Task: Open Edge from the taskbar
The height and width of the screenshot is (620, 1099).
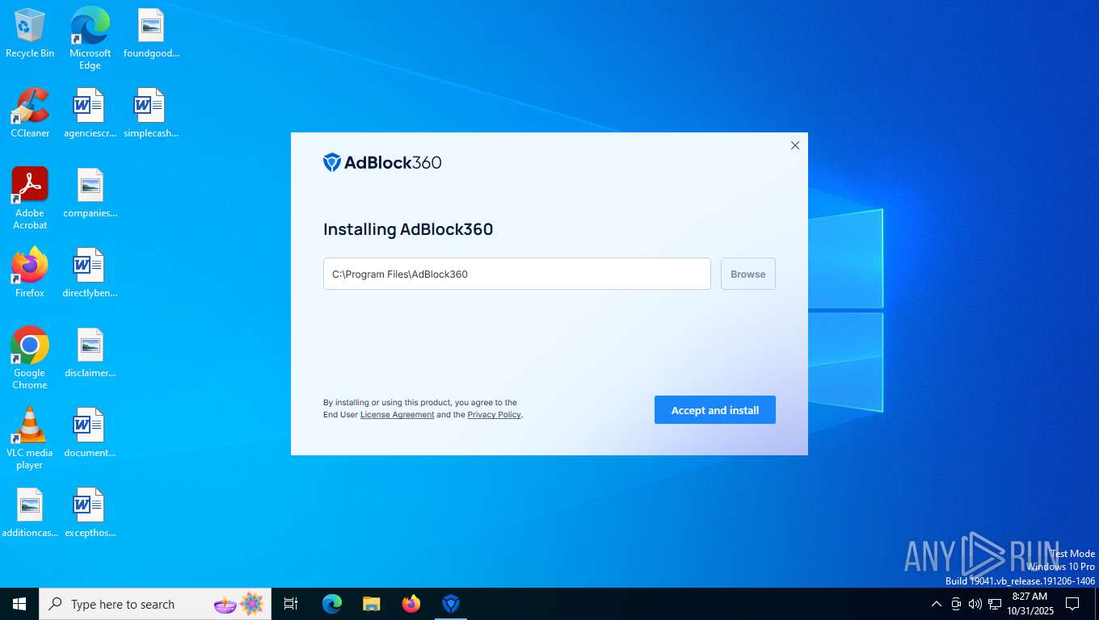Action: point(332,604)
